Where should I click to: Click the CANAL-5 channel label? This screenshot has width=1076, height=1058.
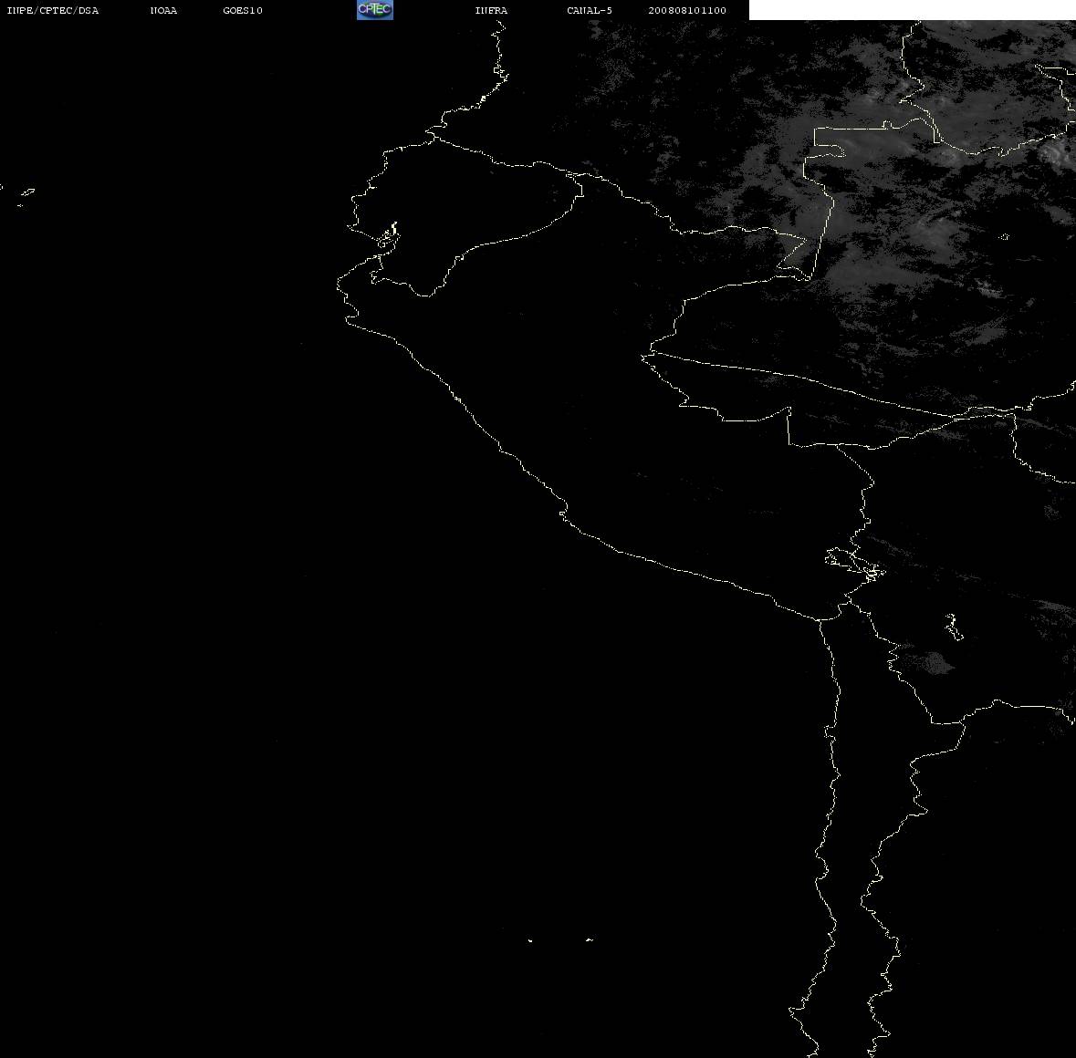[590, 10]
